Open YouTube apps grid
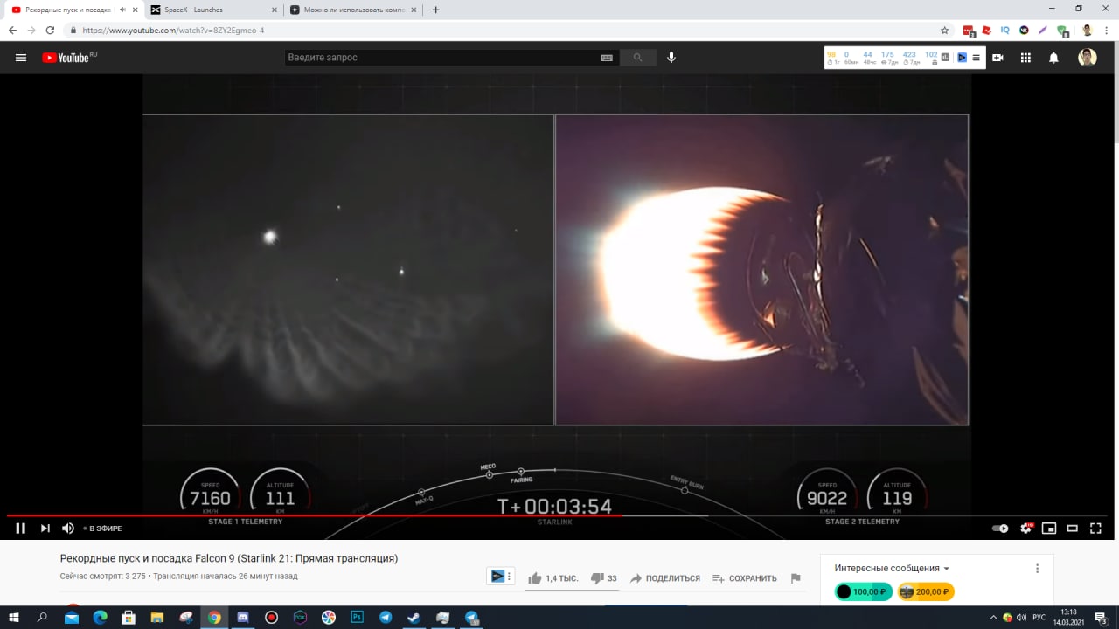This screenshot has width=1119, height=629. tap(1025, 58)
